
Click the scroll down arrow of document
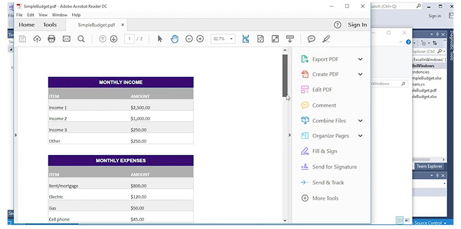point(285,220)
